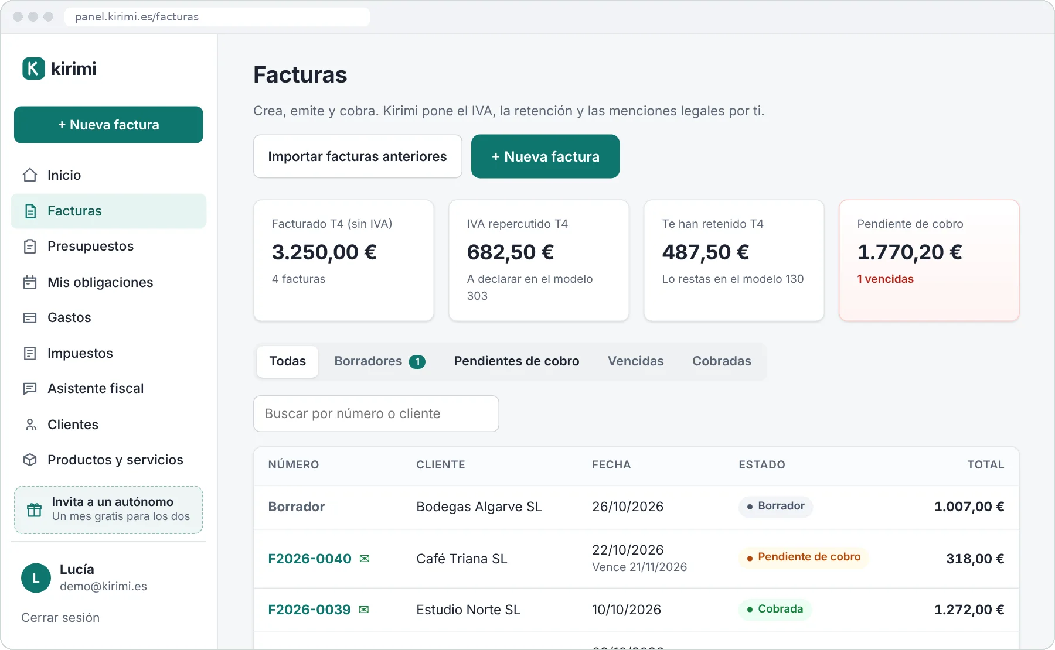1055x650 pixels.
Task: Click the sidebar Nueva factura button
Action: pos(108,125)
